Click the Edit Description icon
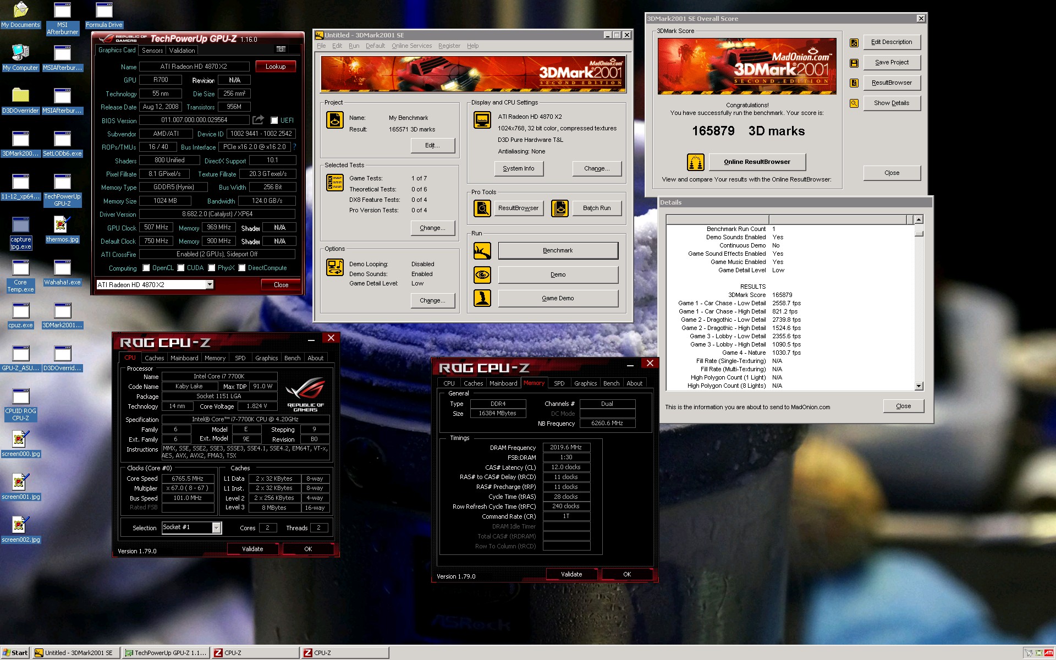The width and height of the screenshot is (1056, 660). [x=854, y=42]
